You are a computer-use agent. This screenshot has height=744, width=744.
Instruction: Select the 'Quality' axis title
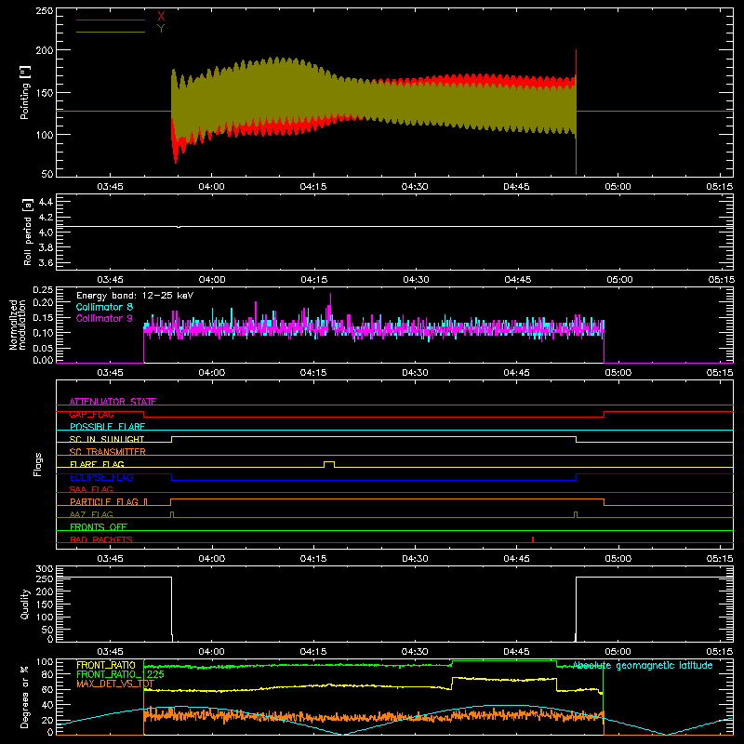(25, 604)
